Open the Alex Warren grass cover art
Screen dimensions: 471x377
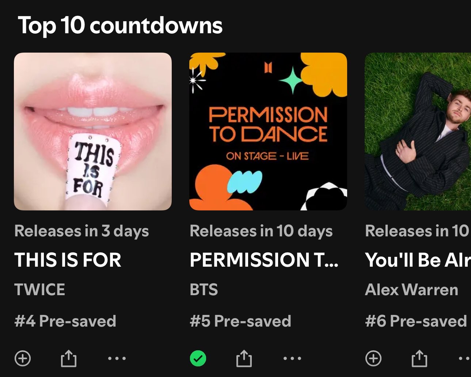[418, 132]
